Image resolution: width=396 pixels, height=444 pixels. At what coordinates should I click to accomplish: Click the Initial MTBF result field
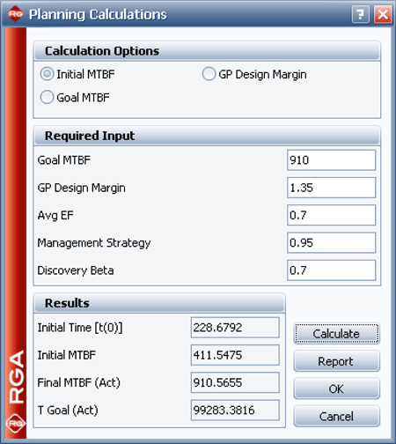point(235,355)
